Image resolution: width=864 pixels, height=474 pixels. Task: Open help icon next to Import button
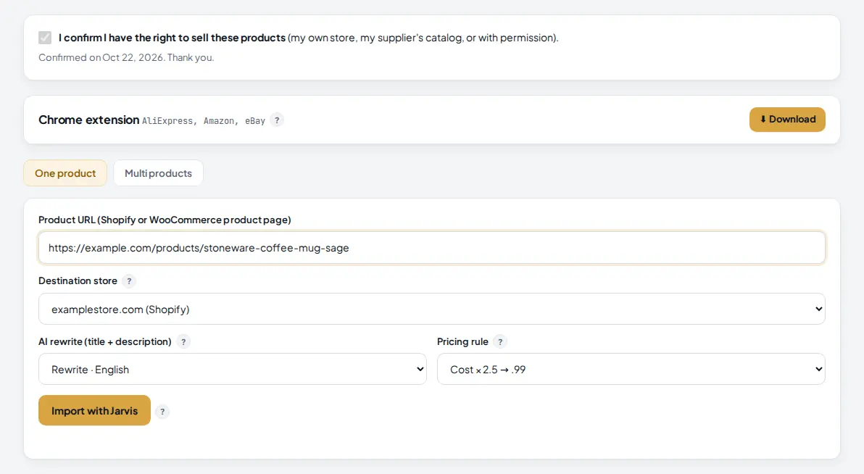coord(162,412)
